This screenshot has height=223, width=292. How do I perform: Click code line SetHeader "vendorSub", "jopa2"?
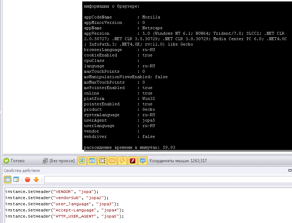(x=57, y=198)
